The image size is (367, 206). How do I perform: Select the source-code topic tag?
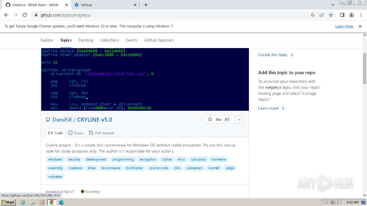pyautogui.click(x=159, y=168)
